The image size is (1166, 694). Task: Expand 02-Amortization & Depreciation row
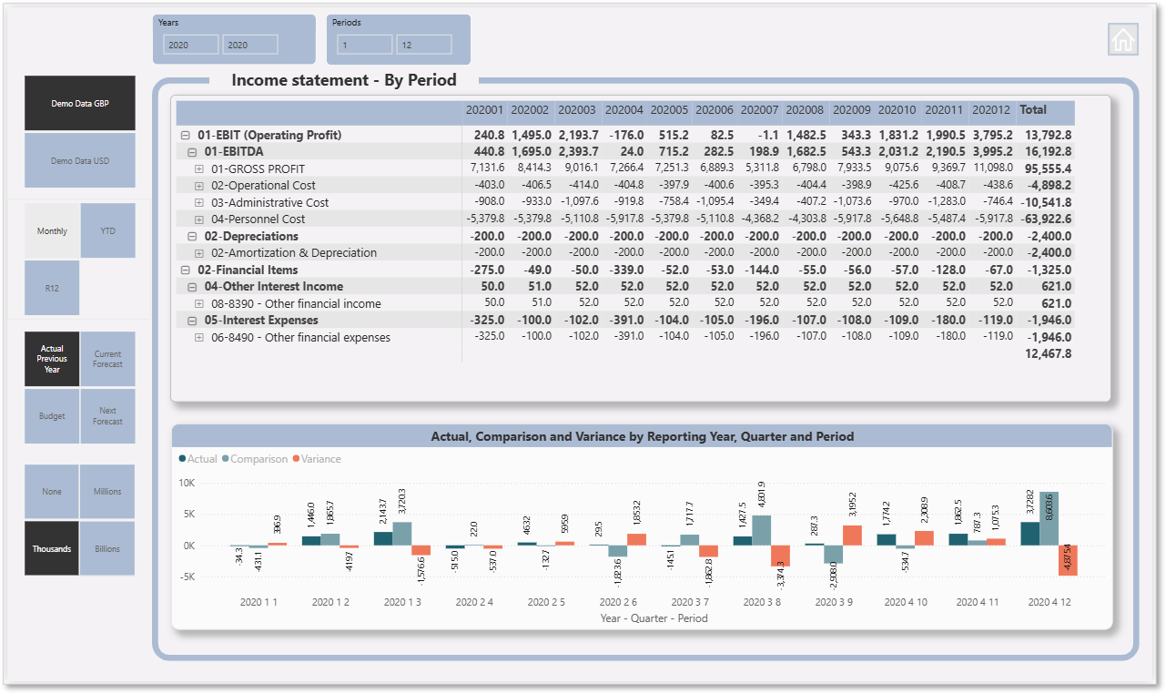199,252
